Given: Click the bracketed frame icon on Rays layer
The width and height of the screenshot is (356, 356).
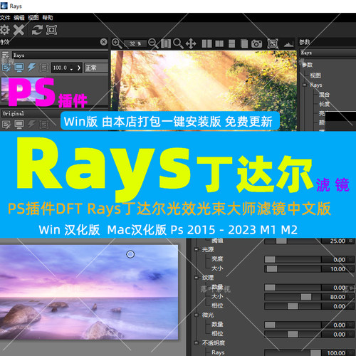Looking at the screenshot, I should tap(44, 68).
